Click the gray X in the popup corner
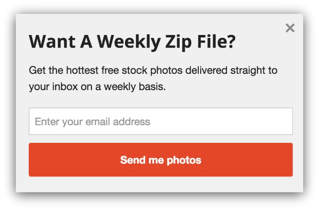 [290, 28]
